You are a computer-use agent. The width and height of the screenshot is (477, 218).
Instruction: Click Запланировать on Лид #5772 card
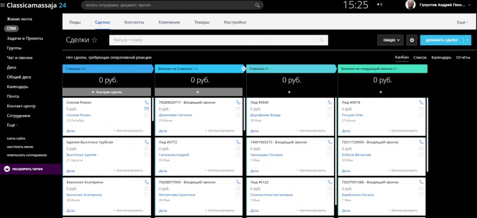point(219,171)
